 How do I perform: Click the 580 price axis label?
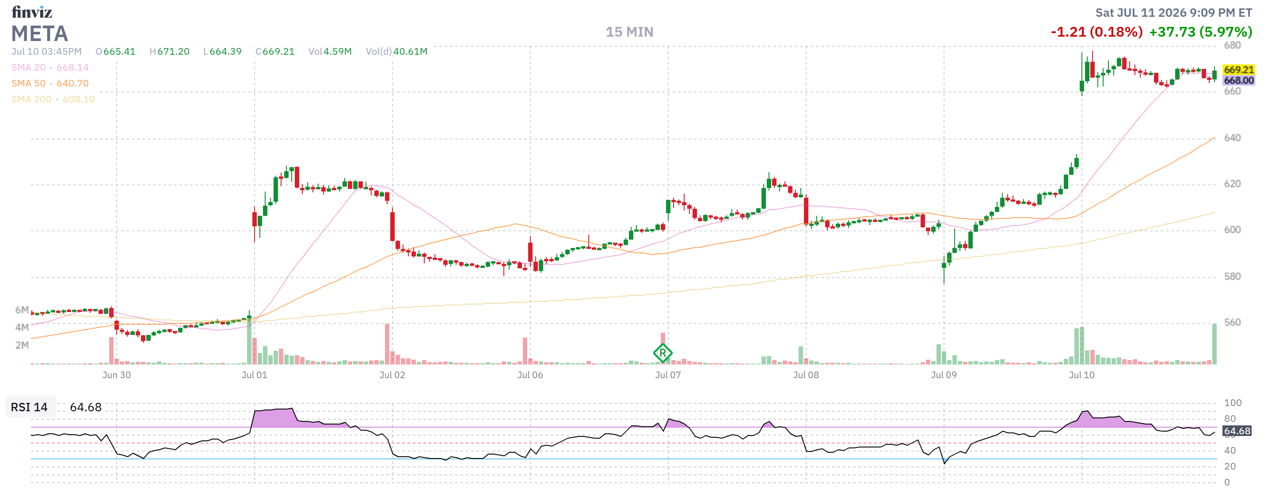(1232, 276)
